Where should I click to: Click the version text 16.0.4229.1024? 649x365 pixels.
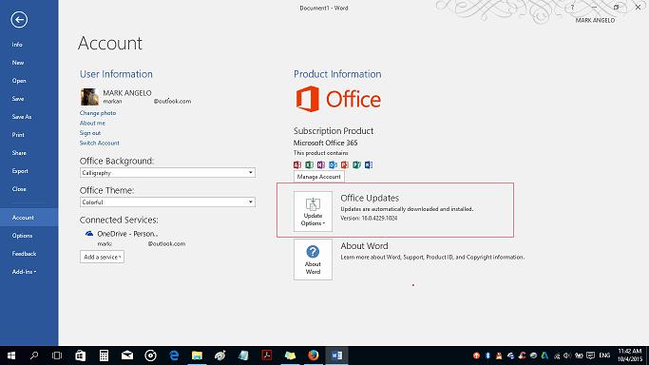click(370, 218)
